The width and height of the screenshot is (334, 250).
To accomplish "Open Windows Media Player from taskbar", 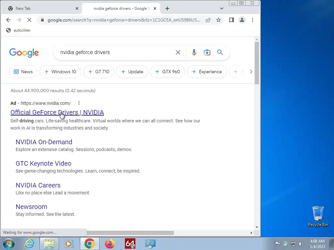I will [69, 243].
